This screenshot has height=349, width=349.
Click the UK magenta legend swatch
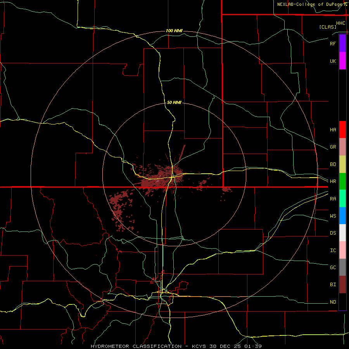[x=342, y=61]
